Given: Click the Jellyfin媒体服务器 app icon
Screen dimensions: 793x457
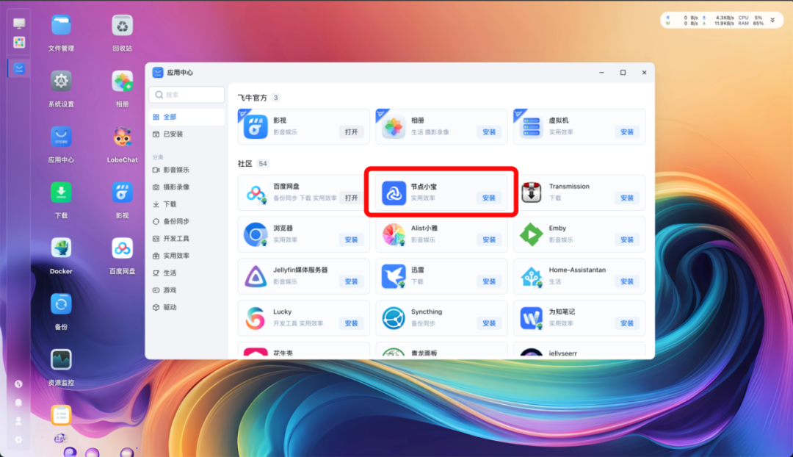Looking at the screenshot, I should tap(256, 276).
